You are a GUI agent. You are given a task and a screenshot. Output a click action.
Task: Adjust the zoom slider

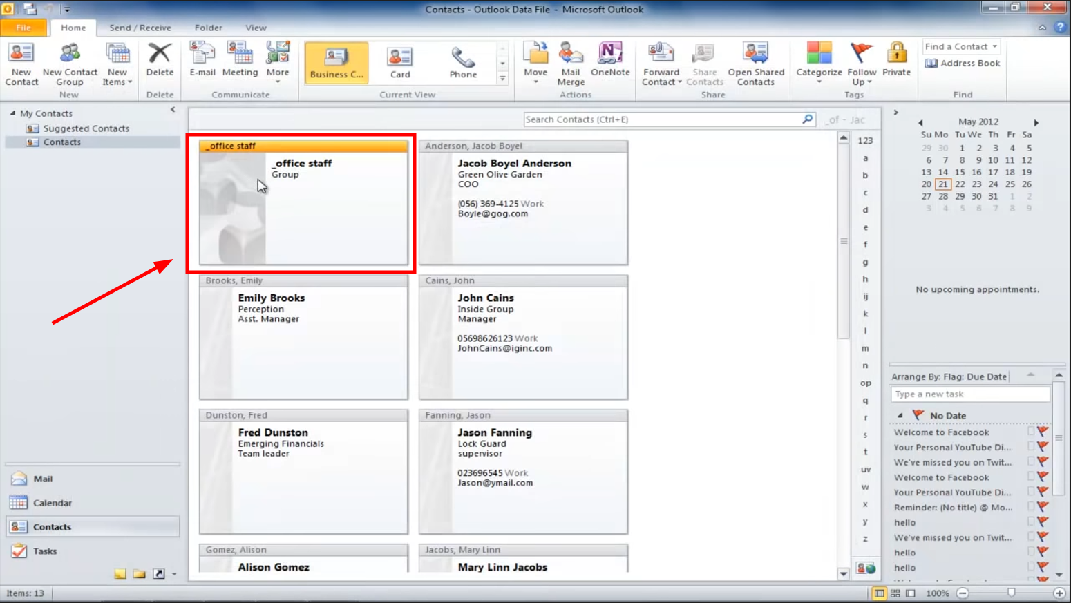pyautogui.click(x=1010, y=593)
